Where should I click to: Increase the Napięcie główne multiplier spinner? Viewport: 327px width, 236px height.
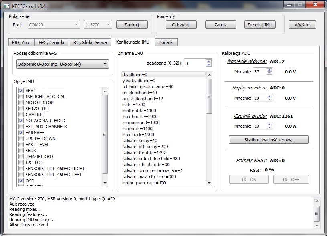270,70
